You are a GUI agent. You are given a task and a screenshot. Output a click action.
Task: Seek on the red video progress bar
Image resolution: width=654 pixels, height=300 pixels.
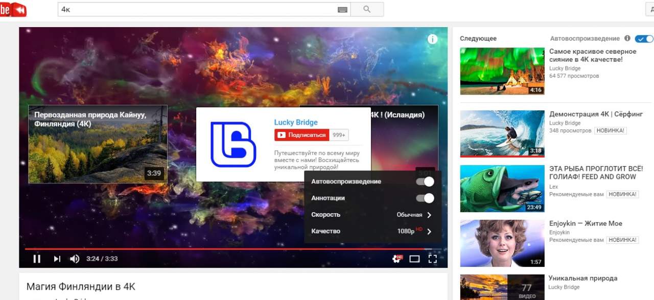233,249
